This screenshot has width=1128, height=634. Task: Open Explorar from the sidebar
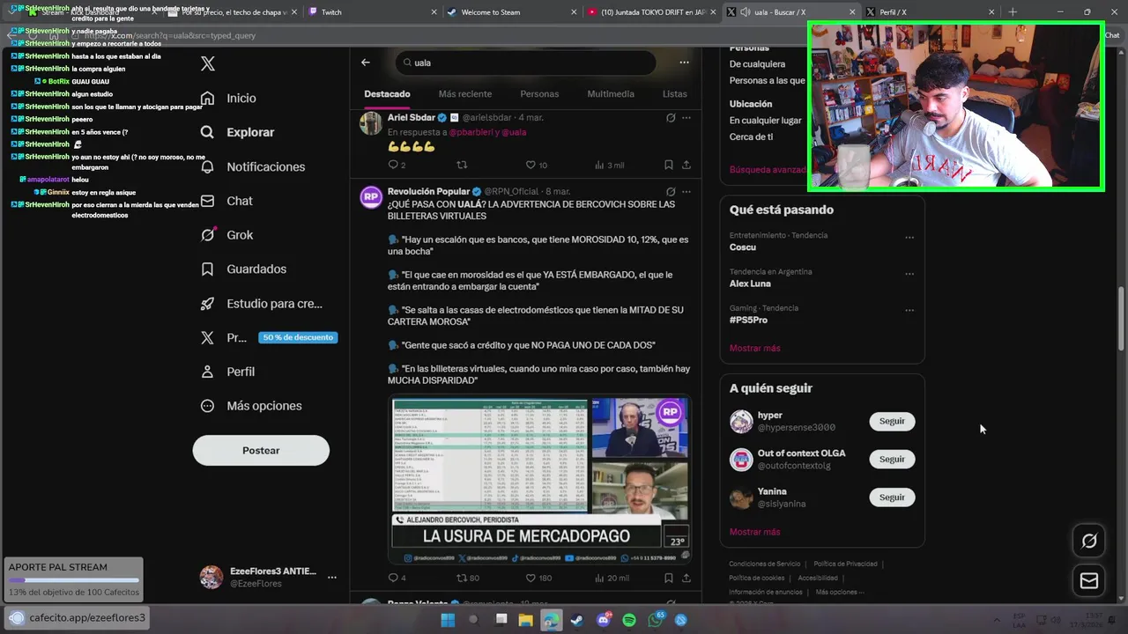(237, 132)
